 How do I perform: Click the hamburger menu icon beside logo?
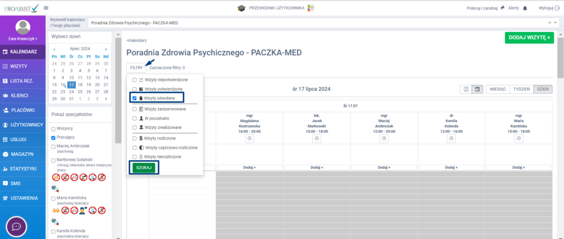[46, 8]
